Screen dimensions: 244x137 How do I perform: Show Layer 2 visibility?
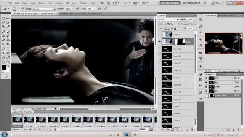(159, 35)
